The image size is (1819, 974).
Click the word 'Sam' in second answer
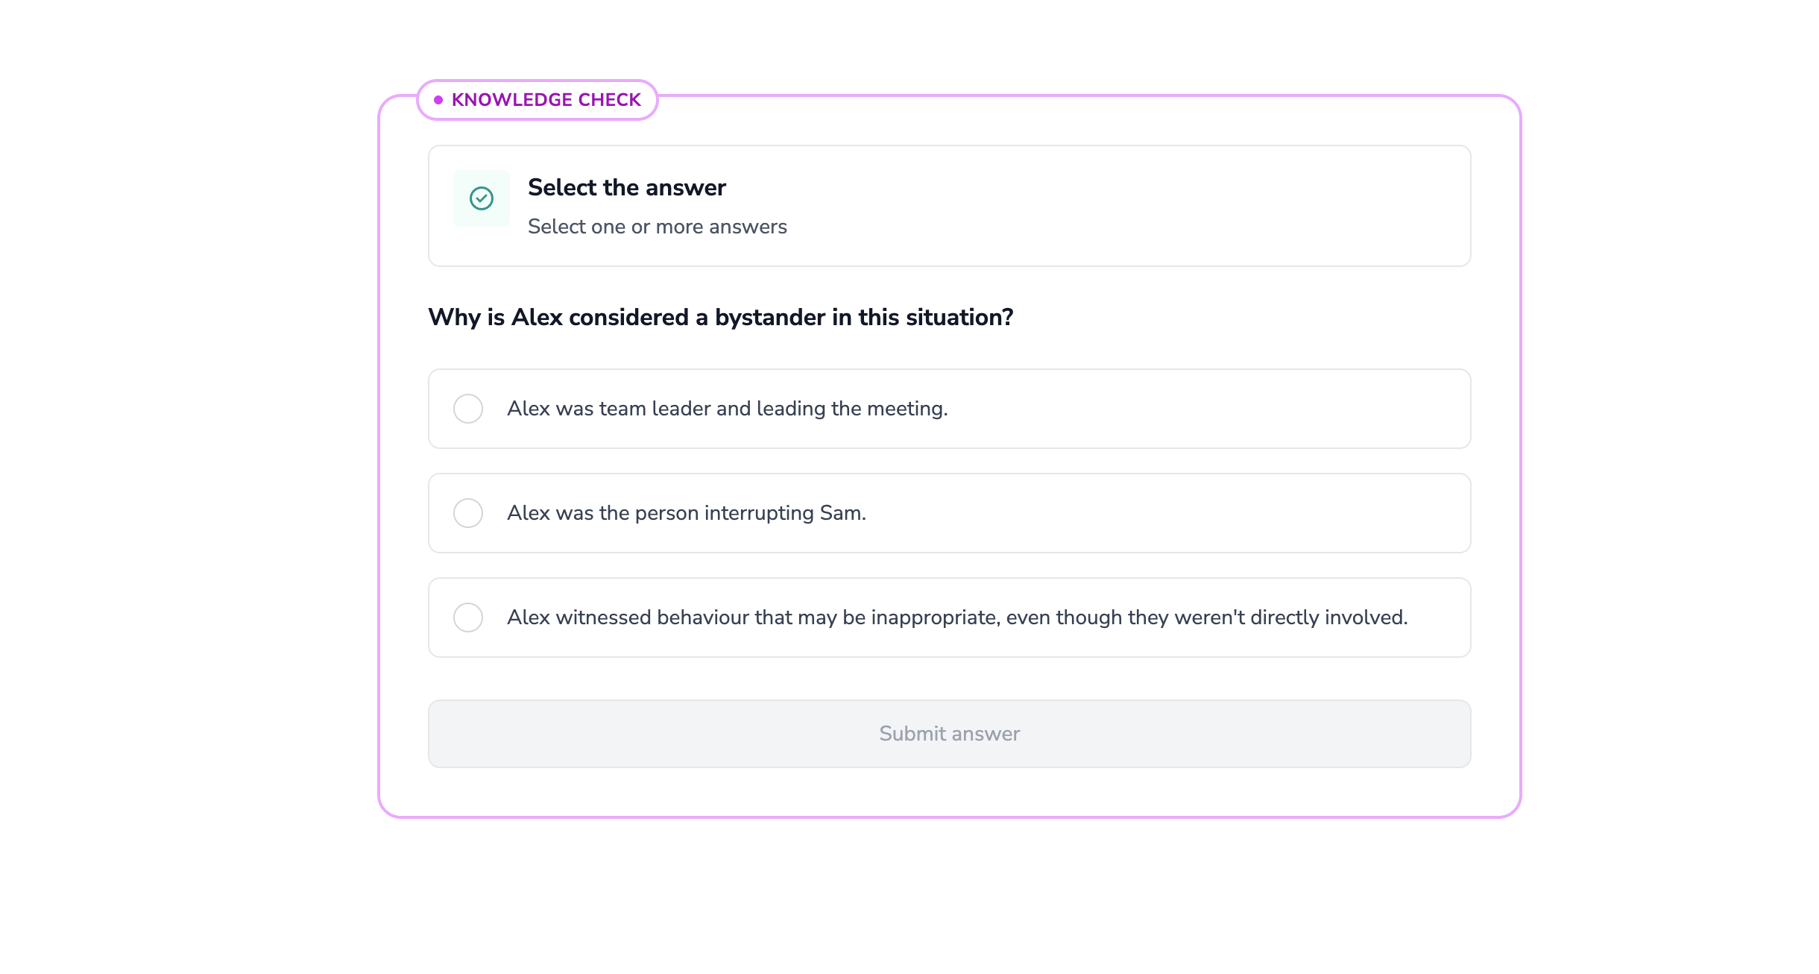840,513
